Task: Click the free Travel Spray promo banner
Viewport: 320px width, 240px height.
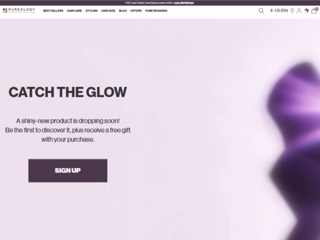Action: pos(159,3)
